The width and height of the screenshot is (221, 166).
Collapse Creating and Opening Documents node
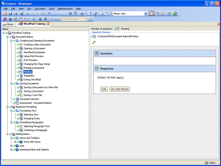tap(11, 41)
